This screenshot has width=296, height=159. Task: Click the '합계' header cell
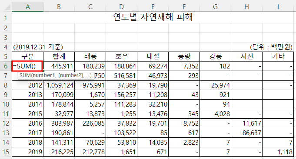[59, 56]
